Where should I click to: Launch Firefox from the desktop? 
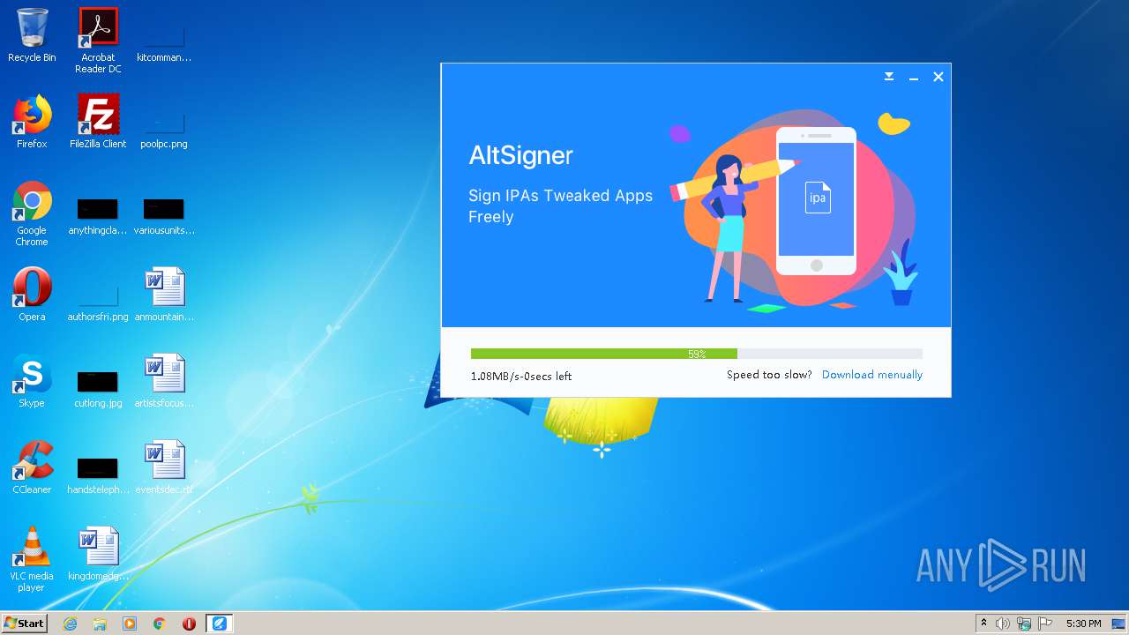click(x=32, y=122)
